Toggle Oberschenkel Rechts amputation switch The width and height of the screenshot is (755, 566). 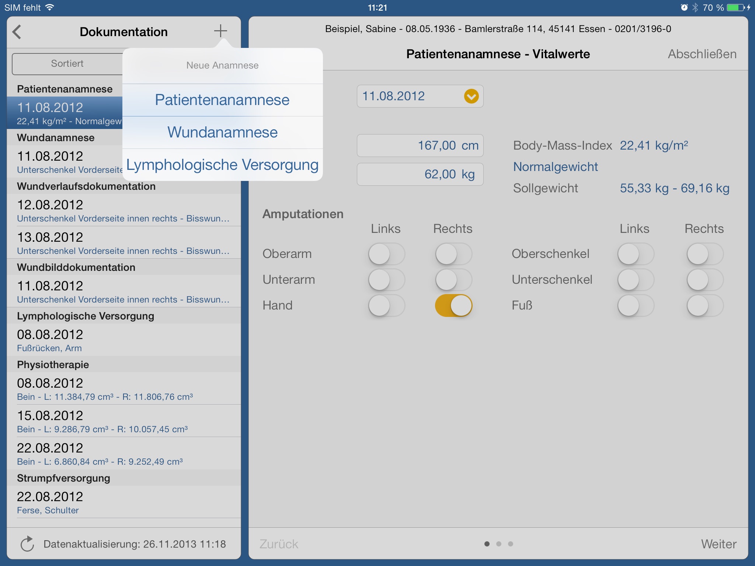coord(705,254)
